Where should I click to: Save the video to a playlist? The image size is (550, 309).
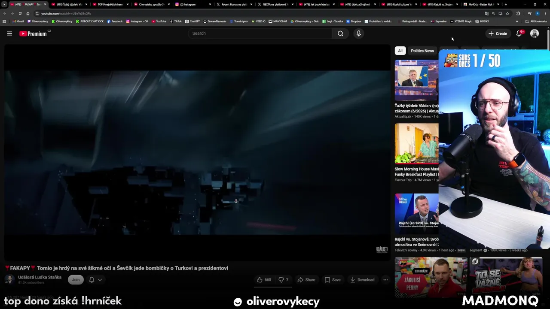333,280
